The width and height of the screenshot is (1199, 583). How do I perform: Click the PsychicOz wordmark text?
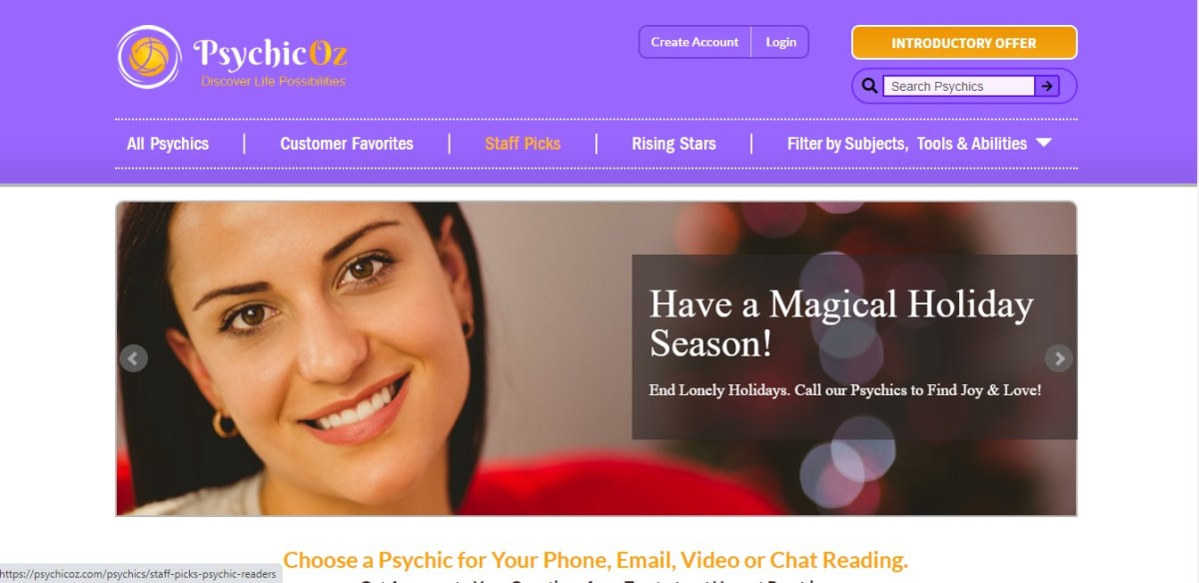pyautogui.click(x=270, y=53)
